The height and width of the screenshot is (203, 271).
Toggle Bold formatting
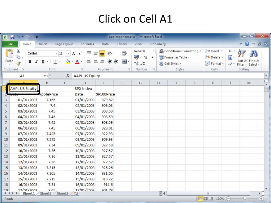(x=30, y=62)
